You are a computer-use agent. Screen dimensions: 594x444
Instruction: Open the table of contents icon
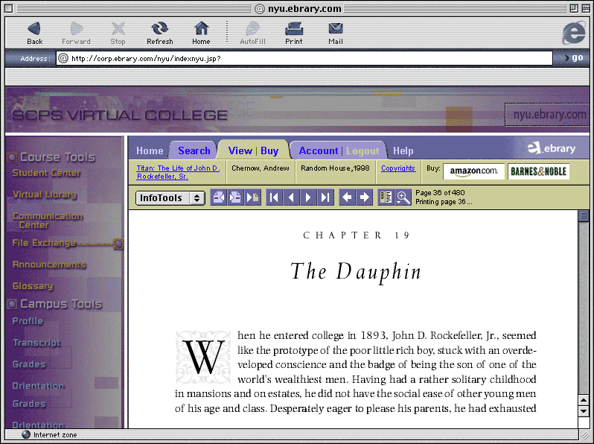[x=386, y=197]
